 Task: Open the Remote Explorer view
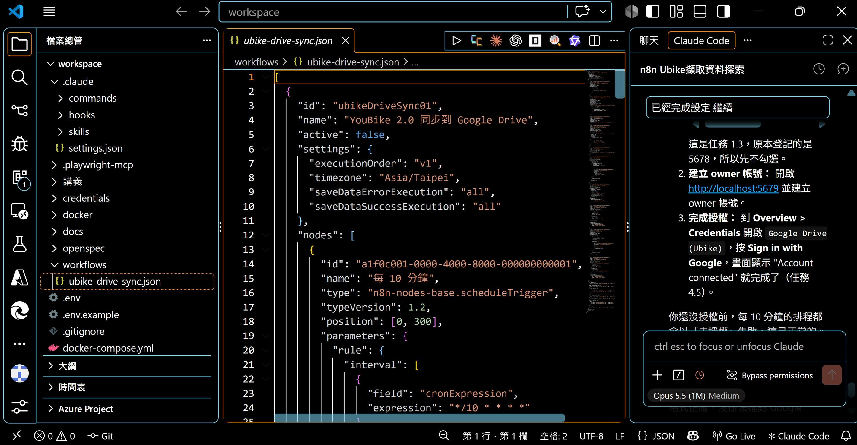pyautogui.click(x=20, y=211)
